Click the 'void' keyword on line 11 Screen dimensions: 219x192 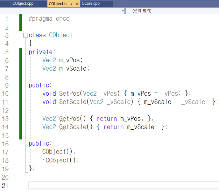point(49,102)
